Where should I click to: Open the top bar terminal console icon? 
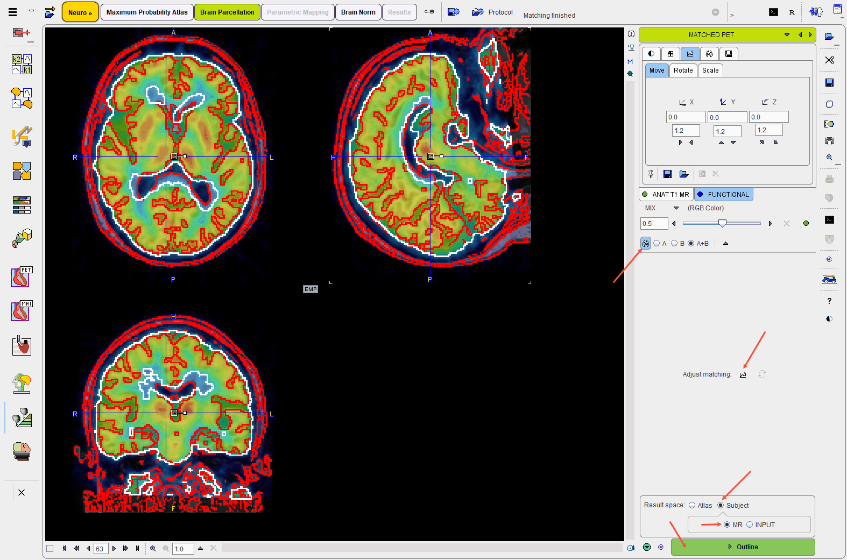773,12
